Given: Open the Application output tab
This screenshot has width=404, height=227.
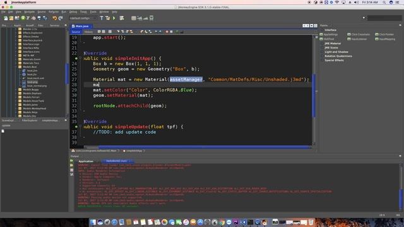Looking at the screenshot, I should (86, 161).
